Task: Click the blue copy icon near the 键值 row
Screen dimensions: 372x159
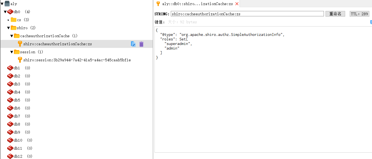Action: [x=371, y=22]
